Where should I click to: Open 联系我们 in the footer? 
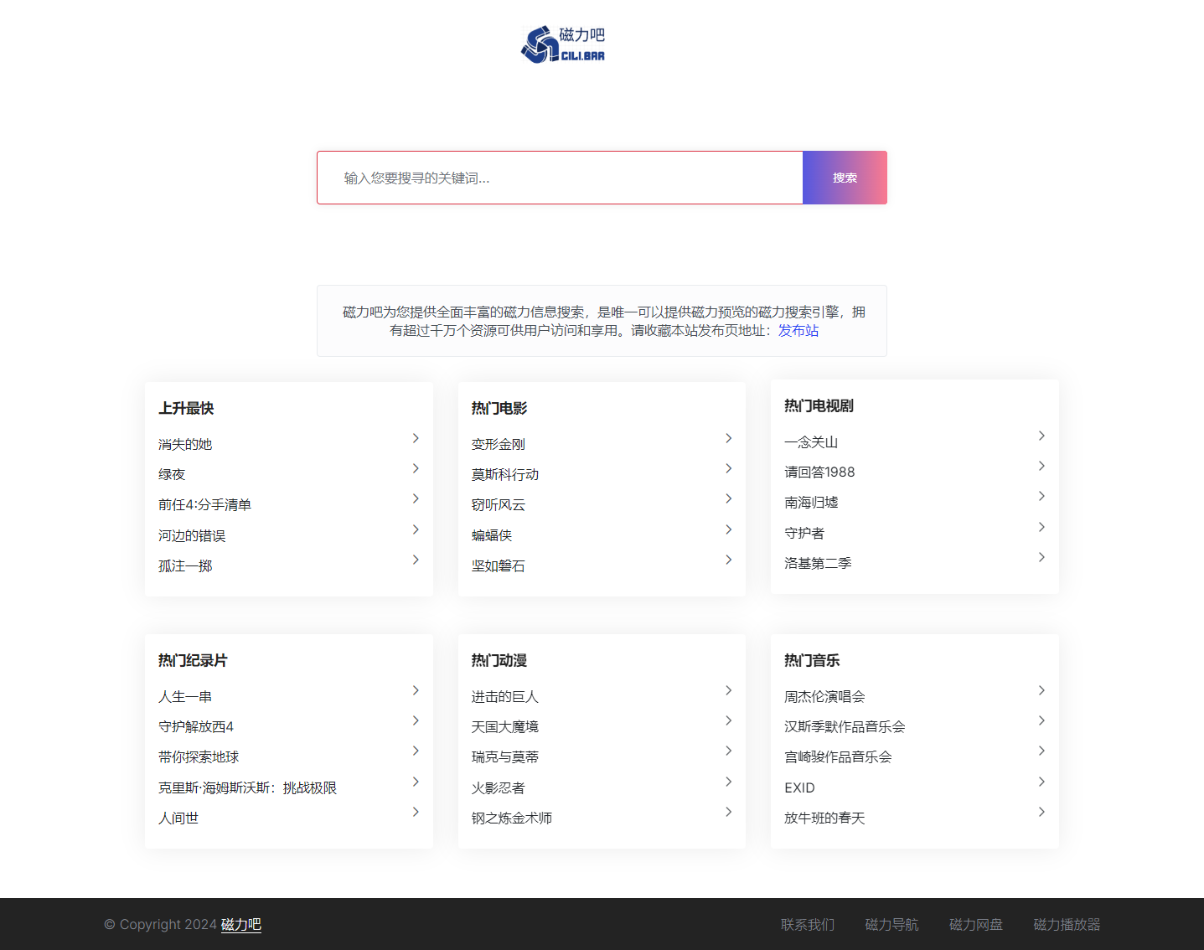pyautogui.click(x=808, y=924)
